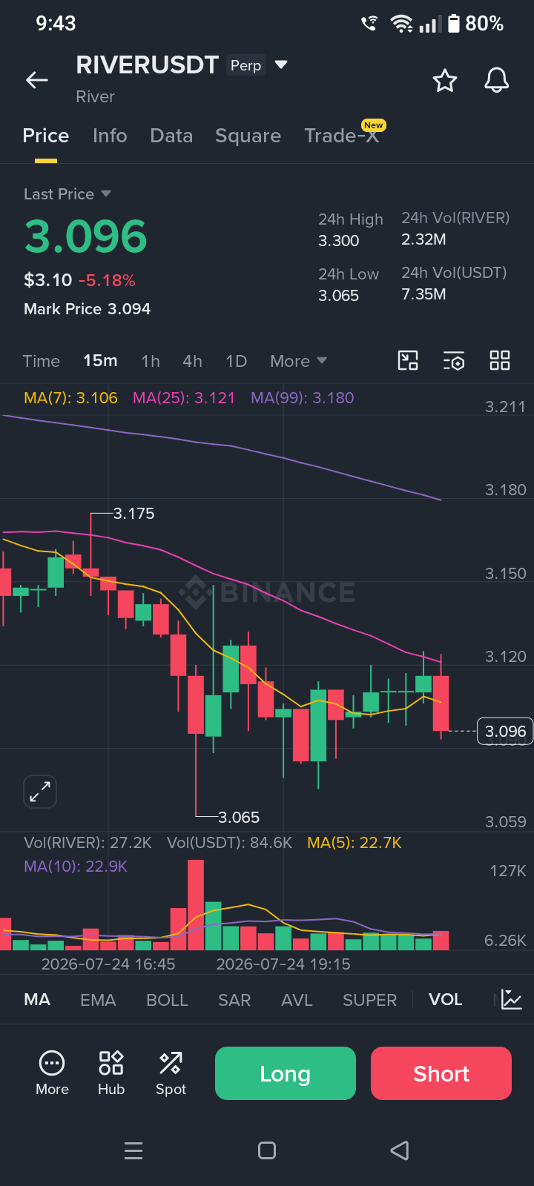Add RIVERUSDT to favorites with star
Screen dimensions: 534x1186
click(x=445, y=80)
